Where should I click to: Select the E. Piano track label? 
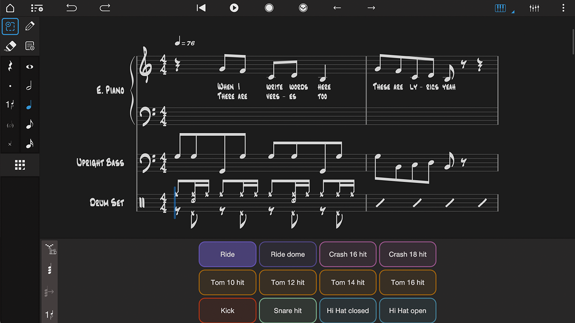pos(110,90)
